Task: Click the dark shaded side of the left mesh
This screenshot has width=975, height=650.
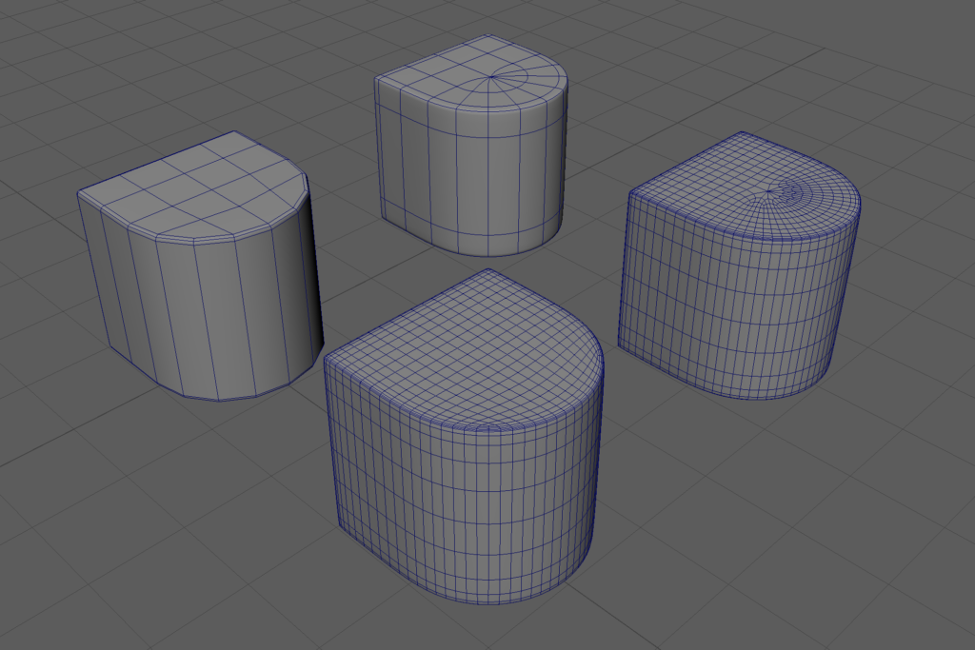Action: point(309,276)
